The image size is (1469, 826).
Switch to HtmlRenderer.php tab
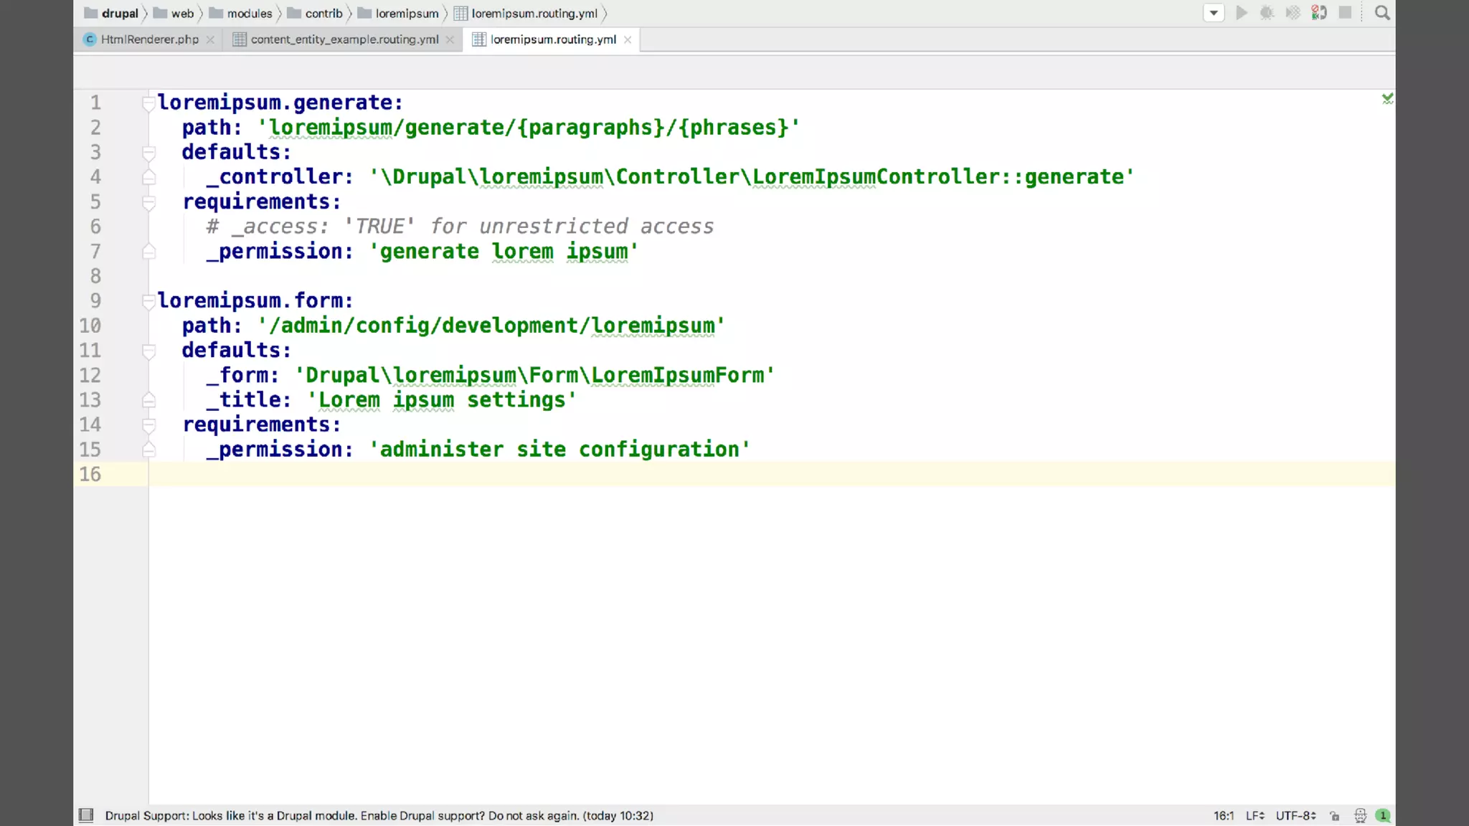coord(149,39)
